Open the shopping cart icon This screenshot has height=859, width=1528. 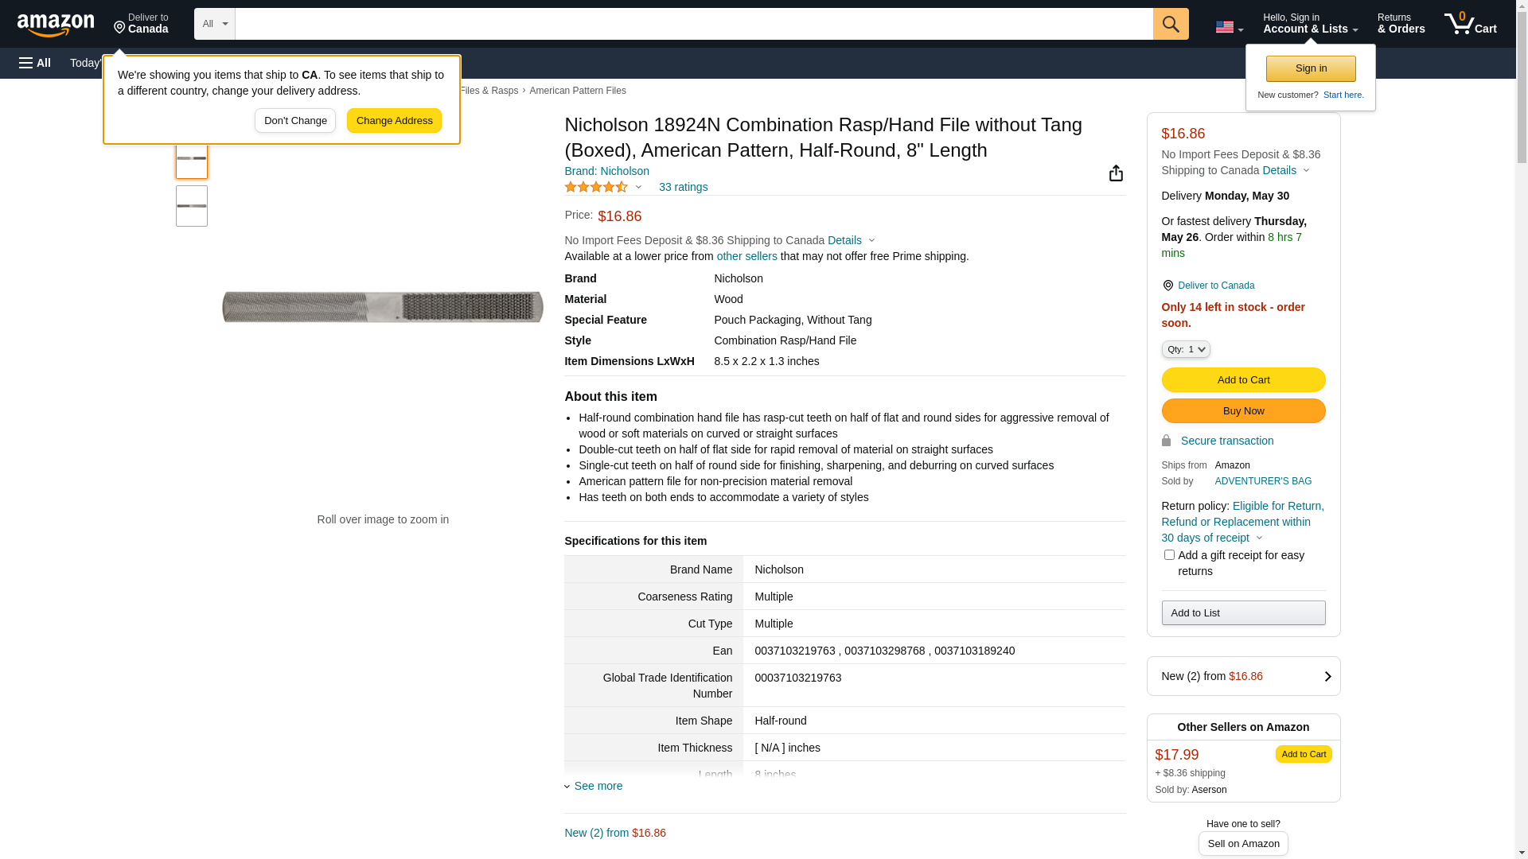1470,24
